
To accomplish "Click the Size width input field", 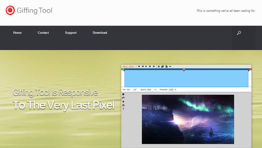I will click(x=129, y=90).
